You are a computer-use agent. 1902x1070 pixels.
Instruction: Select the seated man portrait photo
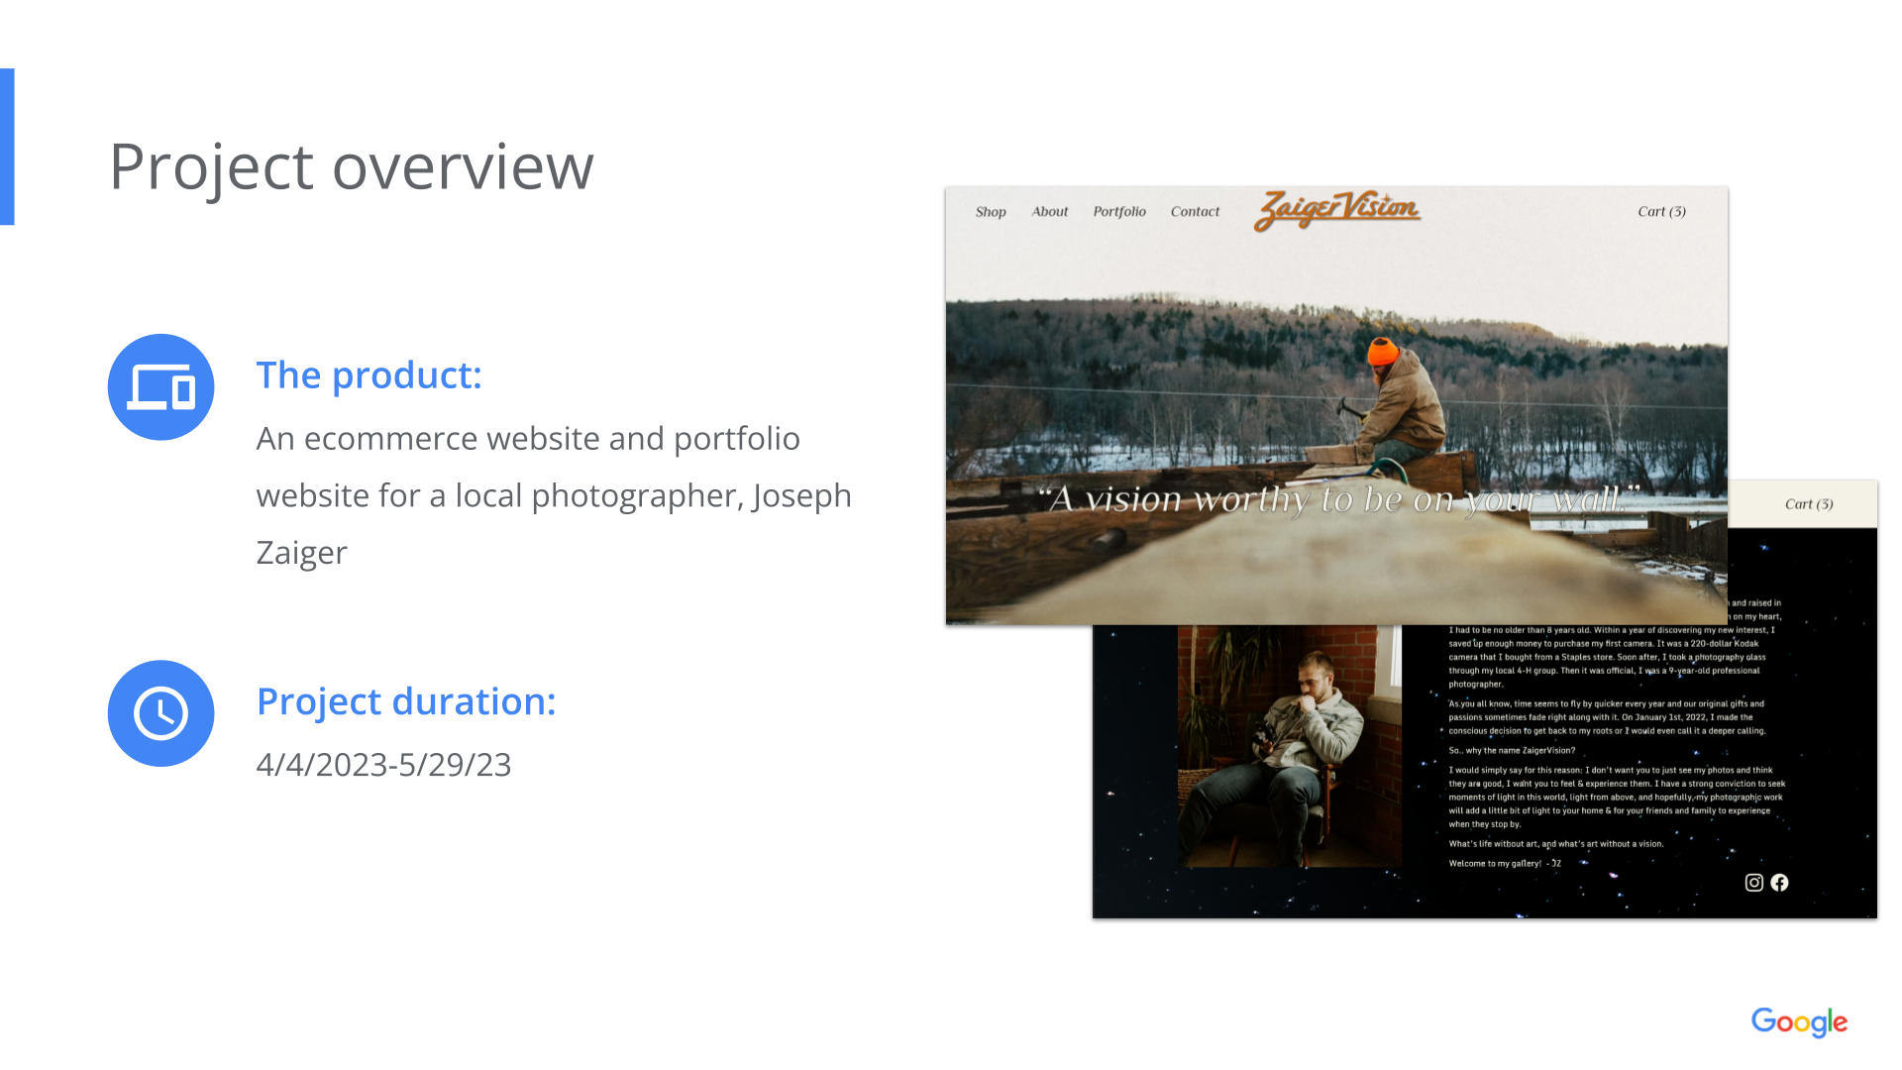point(1289,745)
